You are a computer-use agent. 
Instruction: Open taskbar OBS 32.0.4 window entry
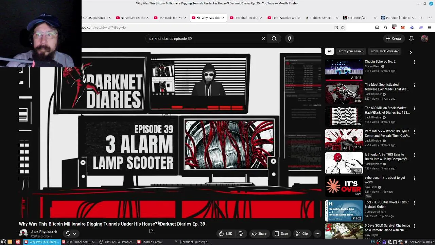(117, 242)
